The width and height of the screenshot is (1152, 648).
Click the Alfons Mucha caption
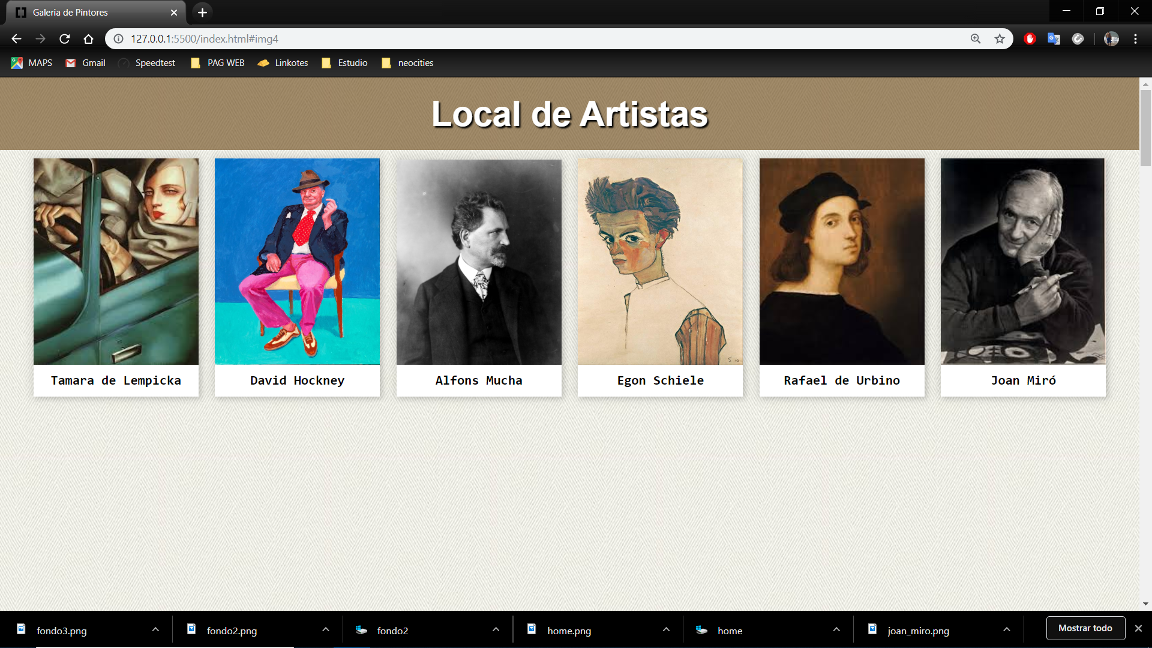pos(479,380)
